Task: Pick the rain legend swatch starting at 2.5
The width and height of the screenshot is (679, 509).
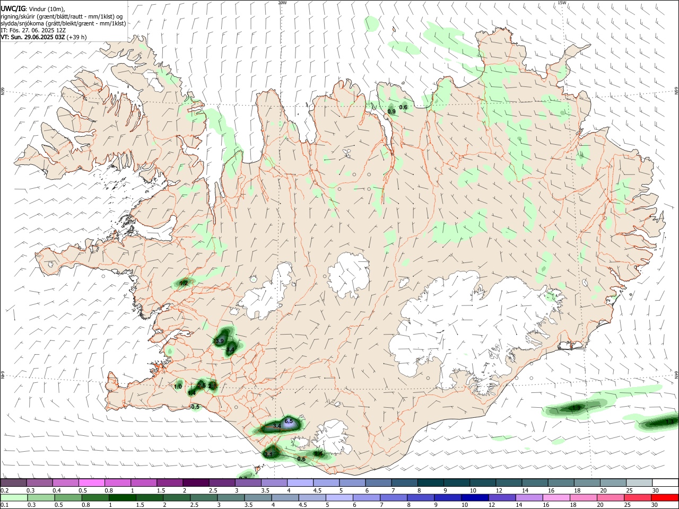Action: pyautogui.click(x=204, y=498)
